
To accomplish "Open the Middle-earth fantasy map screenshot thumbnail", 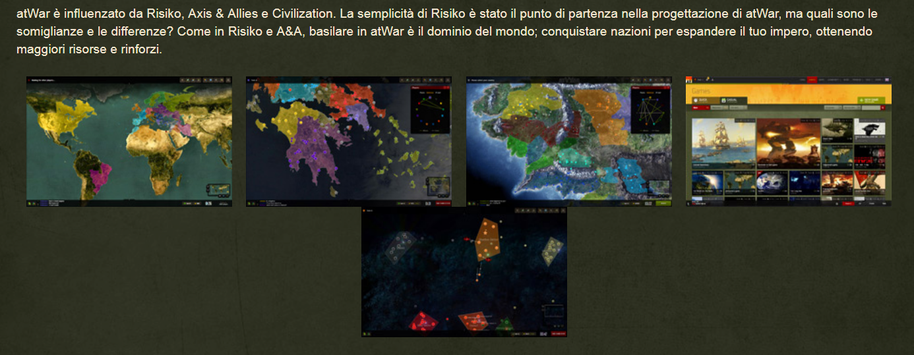I will (569, 142).
